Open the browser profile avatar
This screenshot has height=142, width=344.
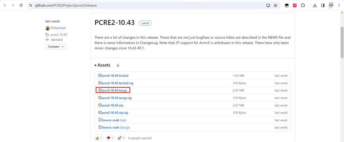(331, 5)
